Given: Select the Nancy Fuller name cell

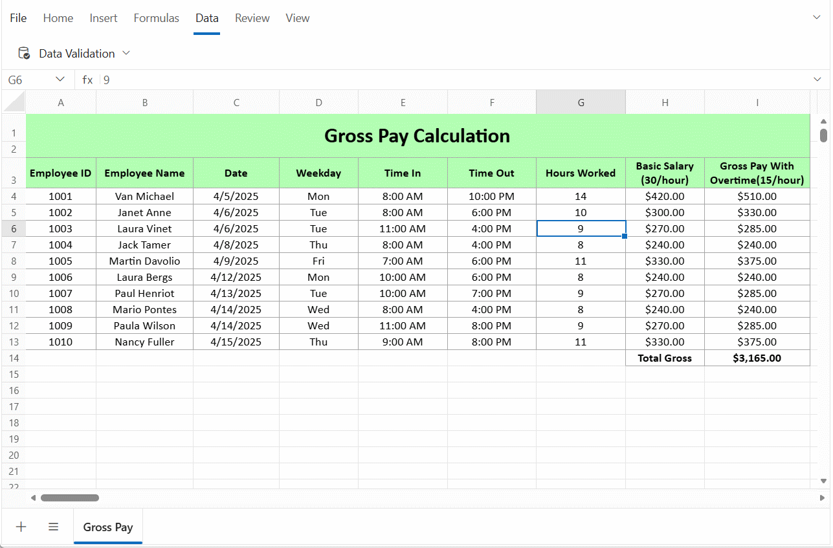Looking at the screenshot, I should (x=144, y=342).
